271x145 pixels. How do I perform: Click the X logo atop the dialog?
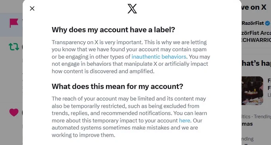pos(132,9)
